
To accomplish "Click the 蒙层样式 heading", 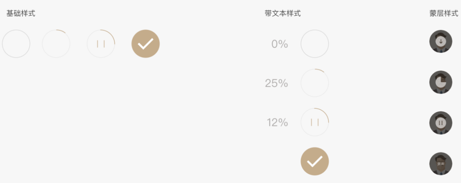I will pos(444,14).
